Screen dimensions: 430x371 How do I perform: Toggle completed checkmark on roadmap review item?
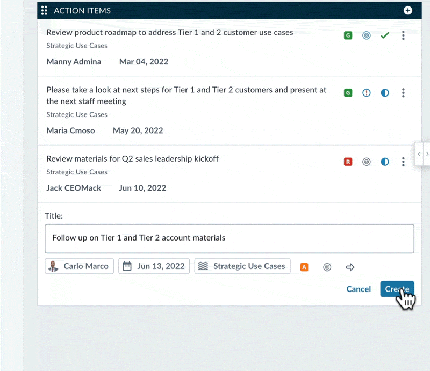(x=385, y=35)
